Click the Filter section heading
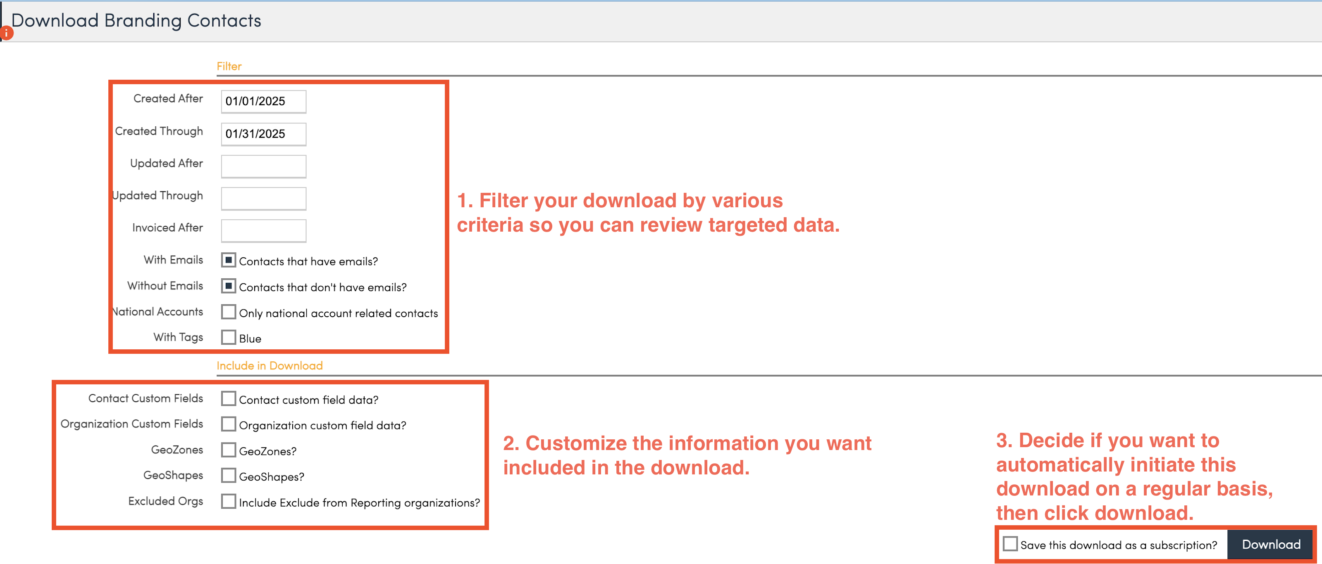Image resolution: width=1322 pixels, height=564 pixels. click(x=229, y=66)
